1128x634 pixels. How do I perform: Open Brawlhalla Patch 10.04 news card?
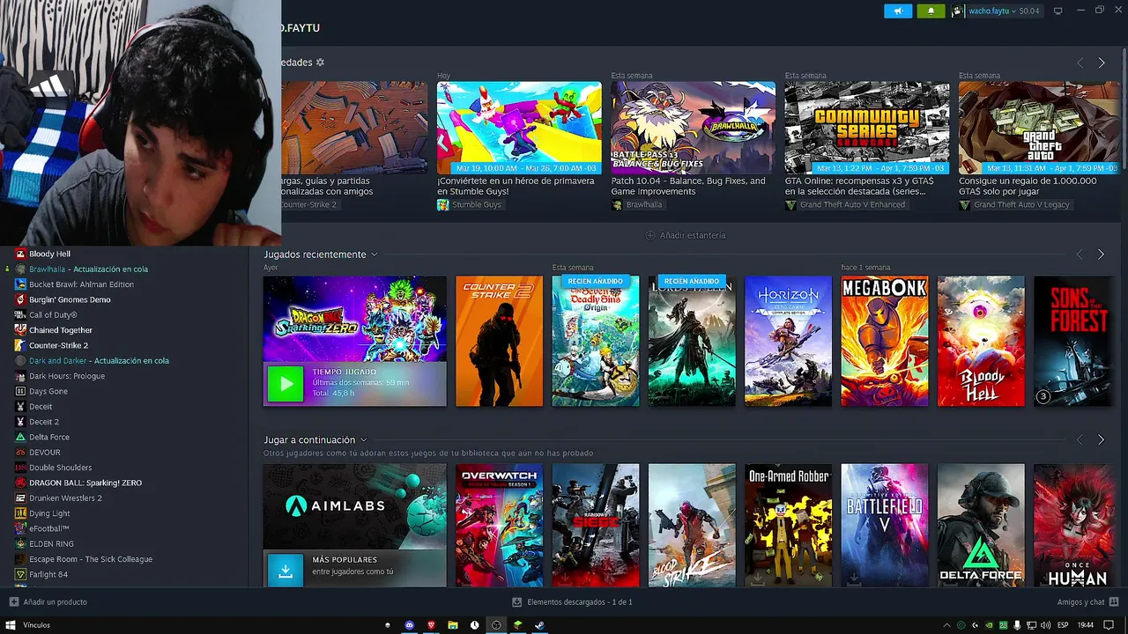[694, 128]
